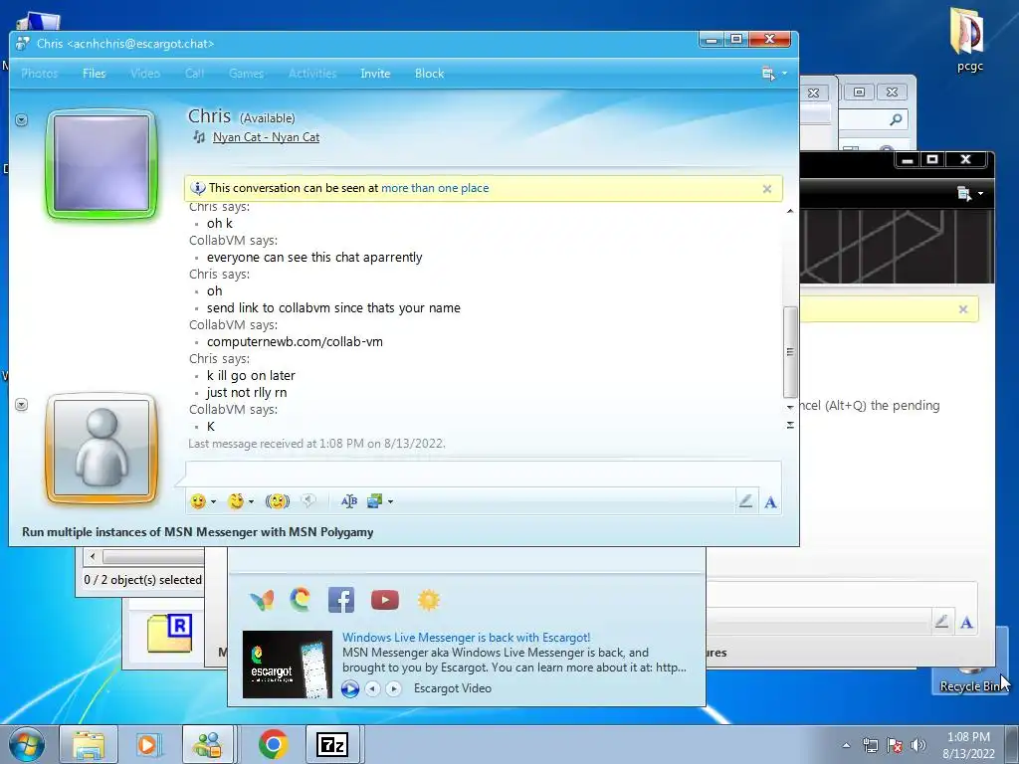Screen dimensions: 1019x764
Task: Go to next Escargot video item
Action: coord(393,688)
